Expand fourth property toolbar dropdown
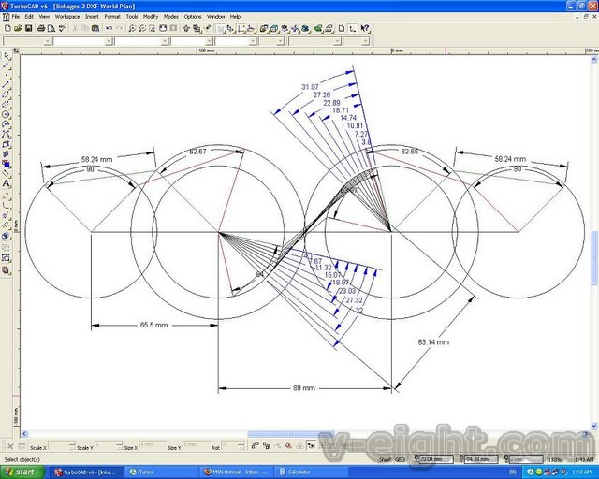The height and width of the screenshot is (479, 599). click(x=209, y=41)
